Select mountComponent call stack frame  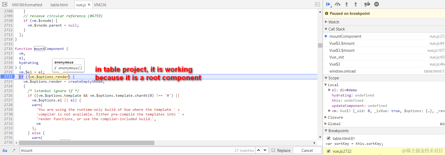(x=384, y=36)
